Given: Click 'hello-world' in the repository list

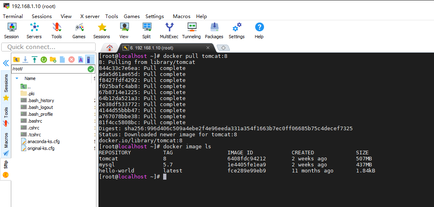Looking at the screenshot, I should [x=117, y=171].
